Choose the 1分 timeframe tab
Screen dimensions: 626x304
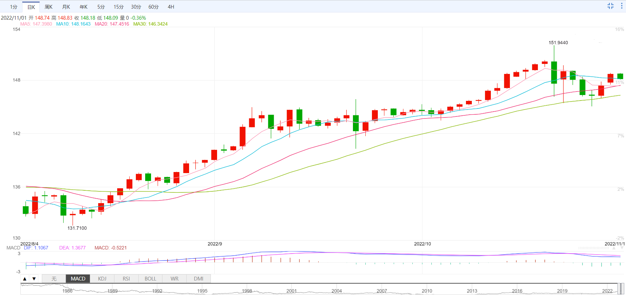point(13,7)
